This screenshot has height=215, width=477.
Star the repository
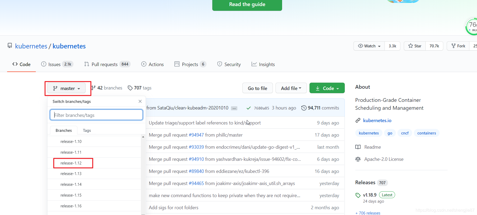[415, 46]
